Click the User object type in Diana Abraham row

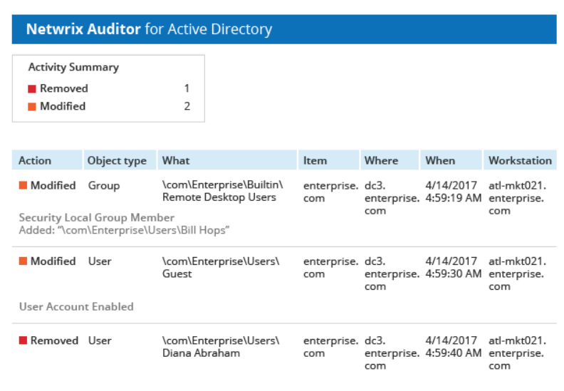[100, 340]
